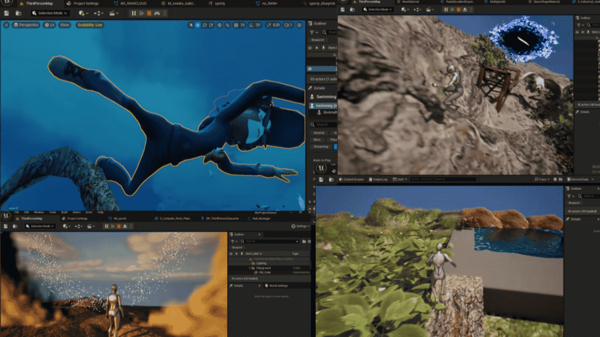Toggle the pin column in the top-left Outliner
The image size is (600, 337).
pyautogui.click(x=324, y=48)
